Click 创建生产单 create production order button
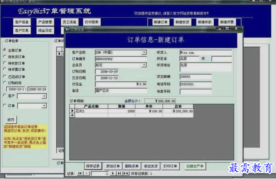 click(195, 166)
